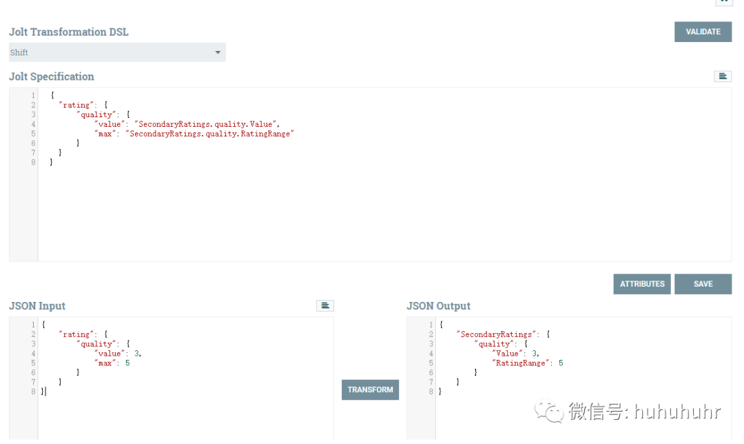Click the JSON Input heading
This screenshot has width=744, height=444.
tap(37, 306)
